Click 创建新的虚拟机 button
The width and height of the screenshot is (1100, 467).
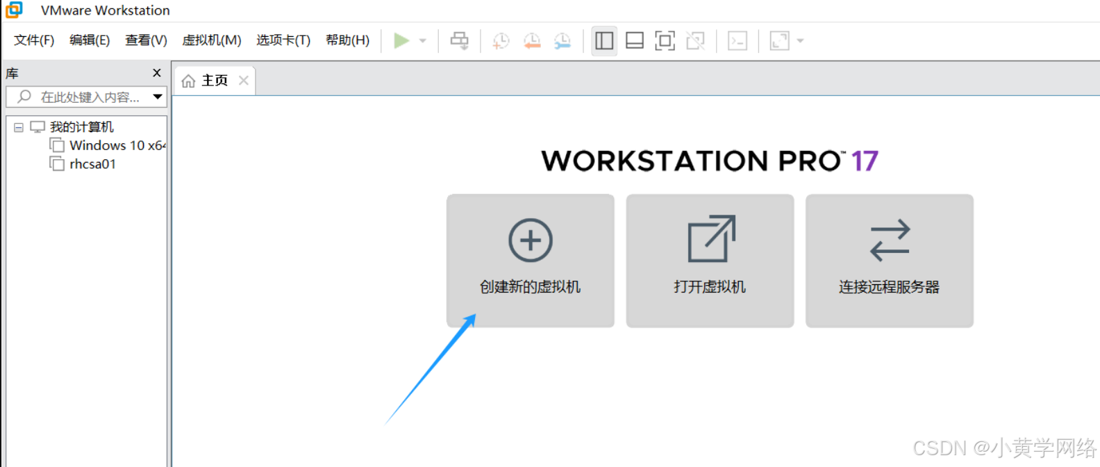pyautogui.click(x=531, y=261)
